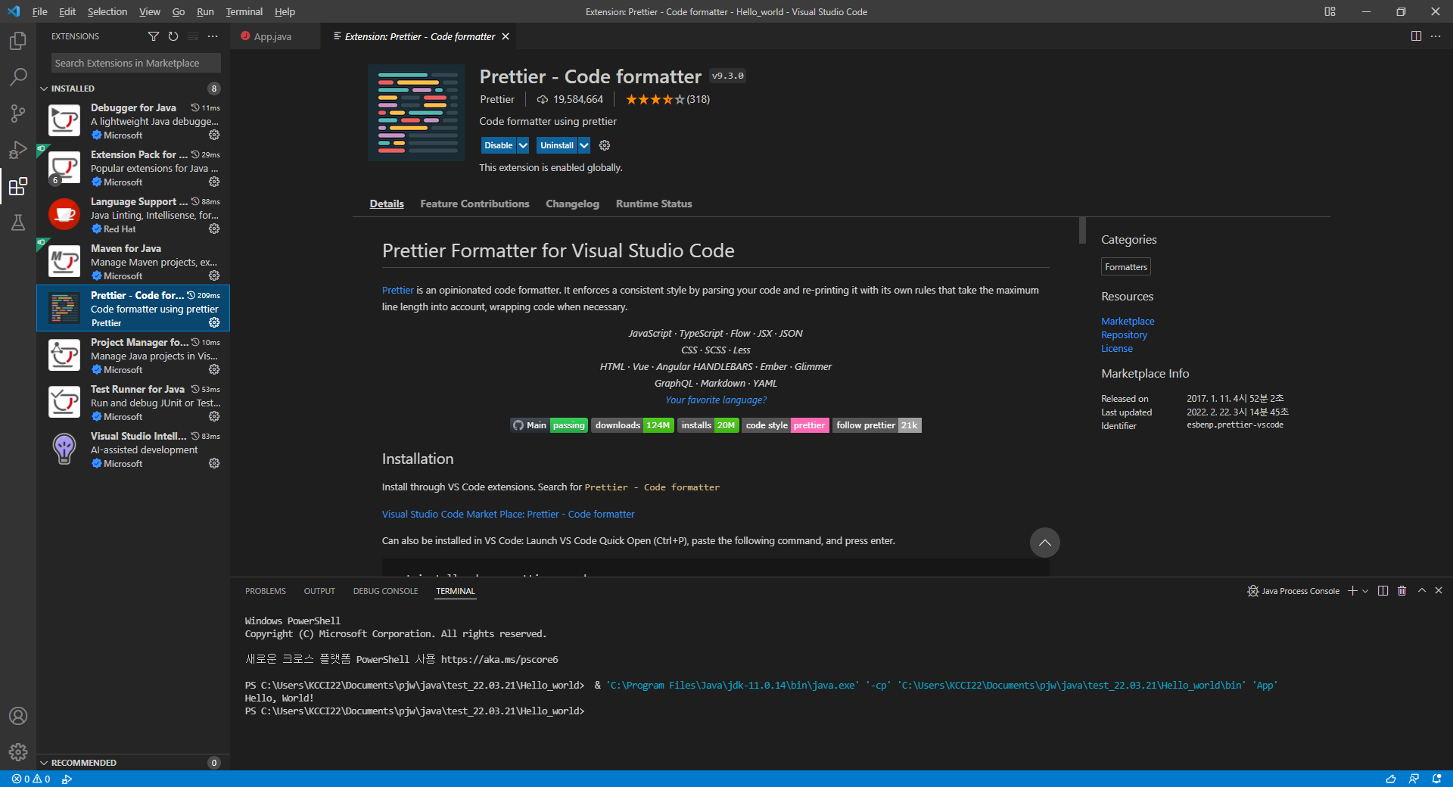Open Visual Studio Code Market Place link
This screenshot has width=1453, height=787.
pos(508,515)
